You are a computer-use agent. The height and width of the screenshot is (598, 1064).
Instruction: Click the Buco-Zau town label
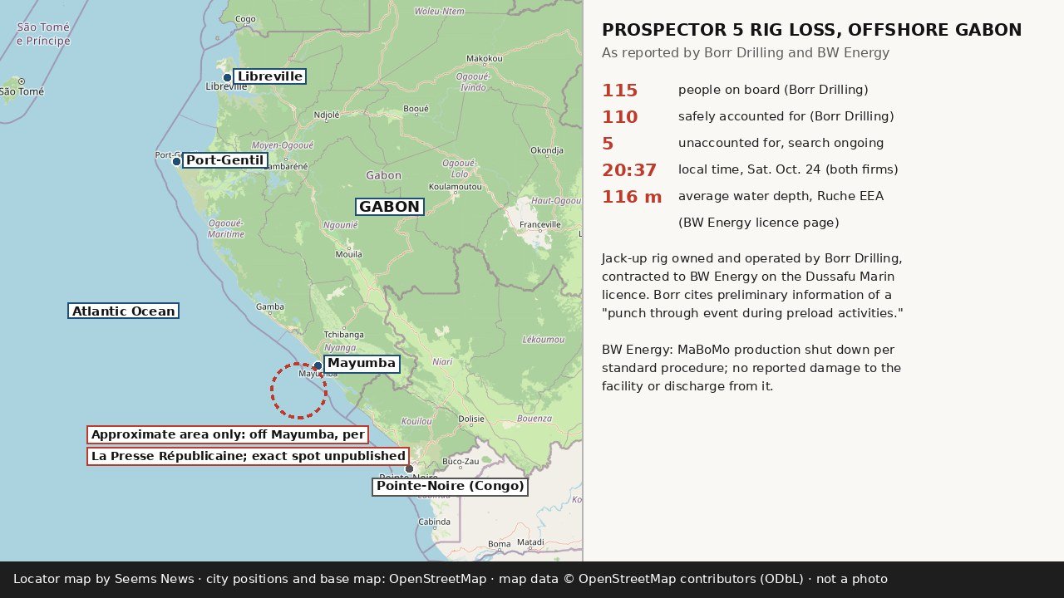coord(461,461)
